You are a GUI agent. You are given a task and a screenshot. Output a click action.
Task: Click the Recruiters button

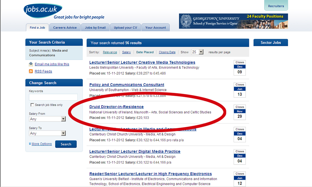[276, 6]
